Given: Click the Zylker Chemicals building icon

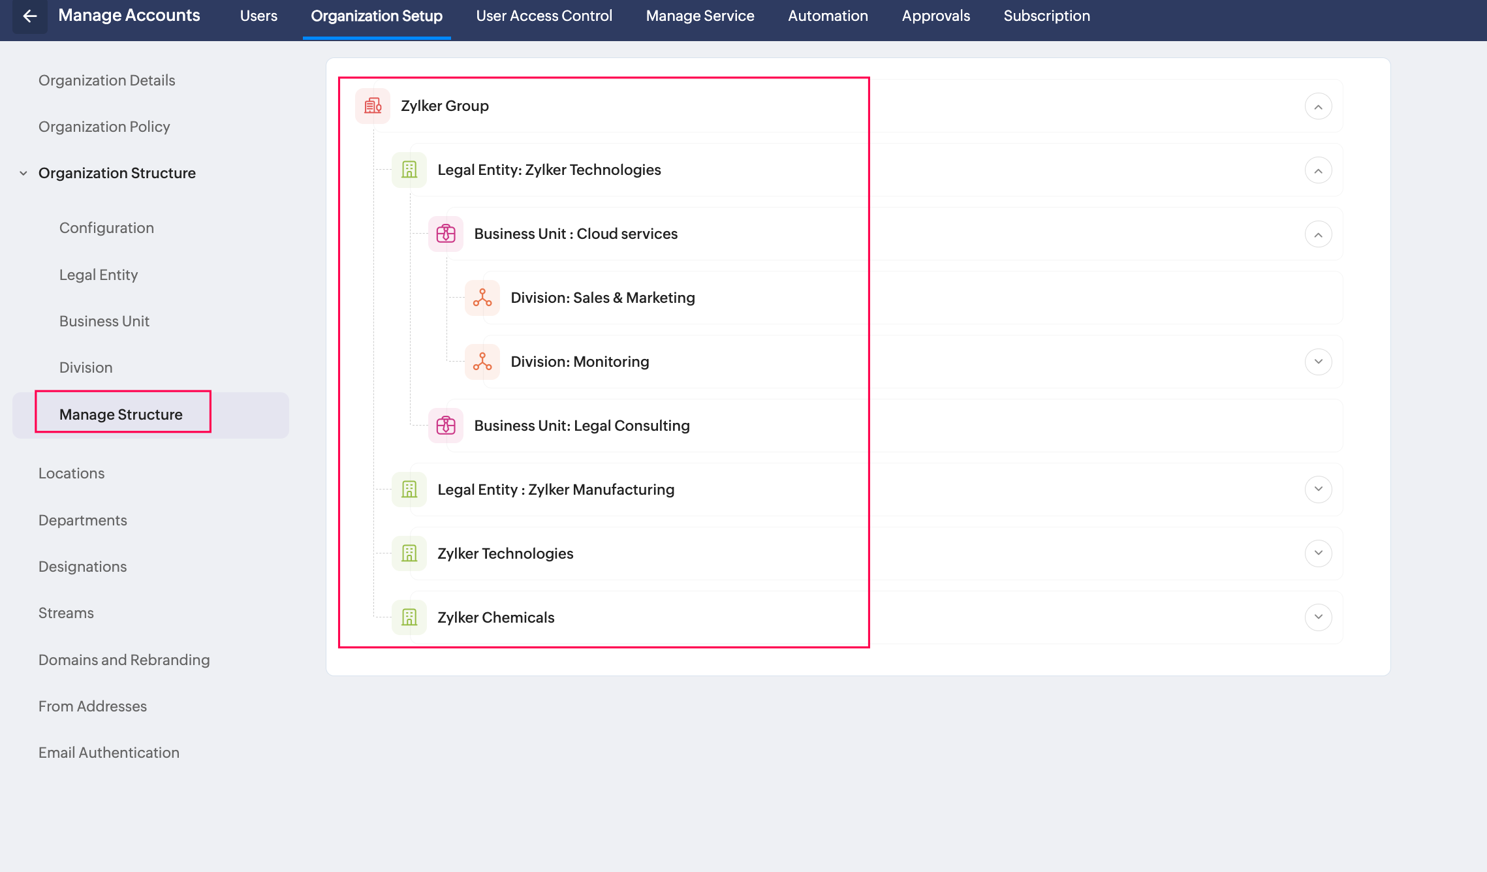Looking at the screenshot, I should (409, 617).
